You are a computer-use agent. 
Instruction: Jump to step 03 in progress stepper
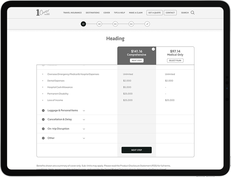115,24
